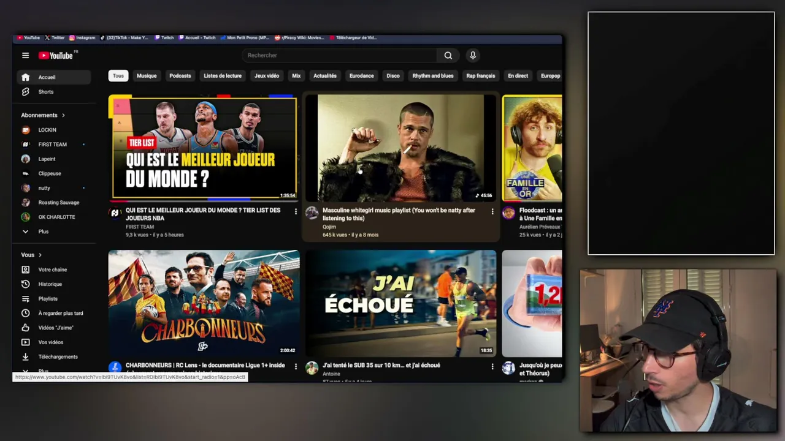Select the Musique filter chip

coord(147,76)
